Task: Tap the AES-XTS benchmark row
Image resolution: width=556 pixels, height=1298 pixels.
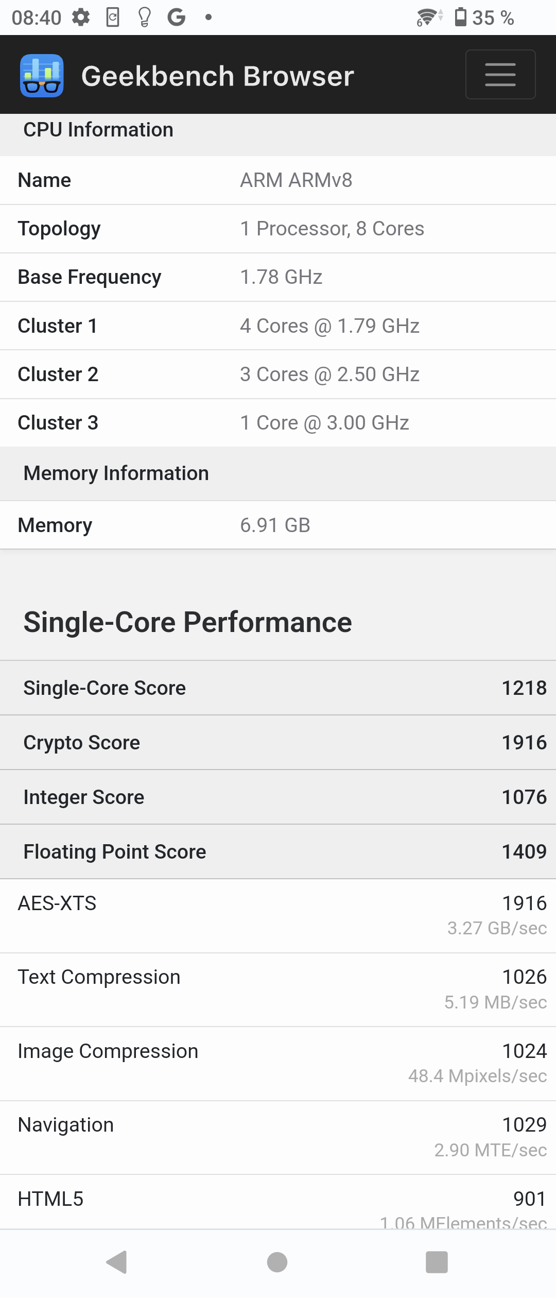Action: [278, 916]
